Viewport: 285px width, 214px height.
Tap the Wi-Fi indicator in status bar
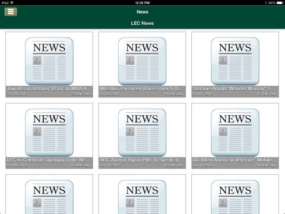pos(12,3)
